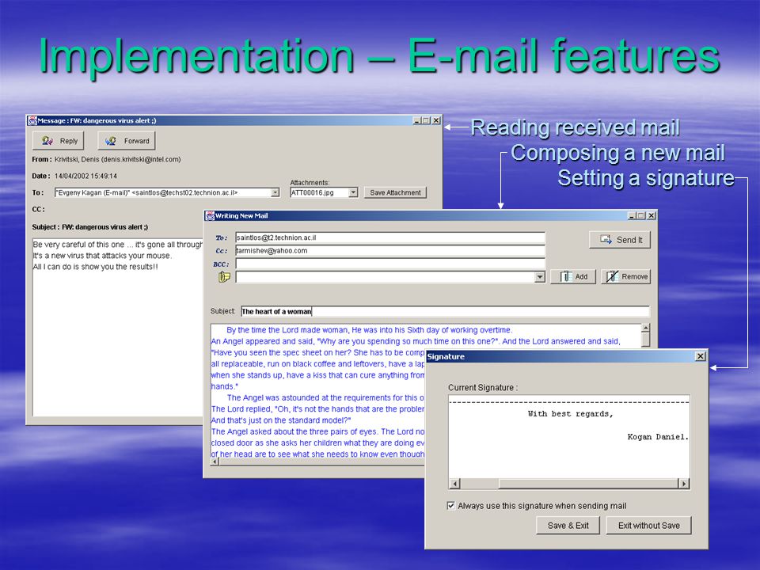Click the Subject text FW: dangerous virus alert ;)

click(104, 227)
